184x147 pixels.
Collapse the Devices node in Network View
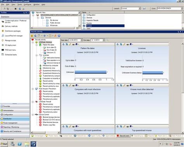(x=38, y=18)
